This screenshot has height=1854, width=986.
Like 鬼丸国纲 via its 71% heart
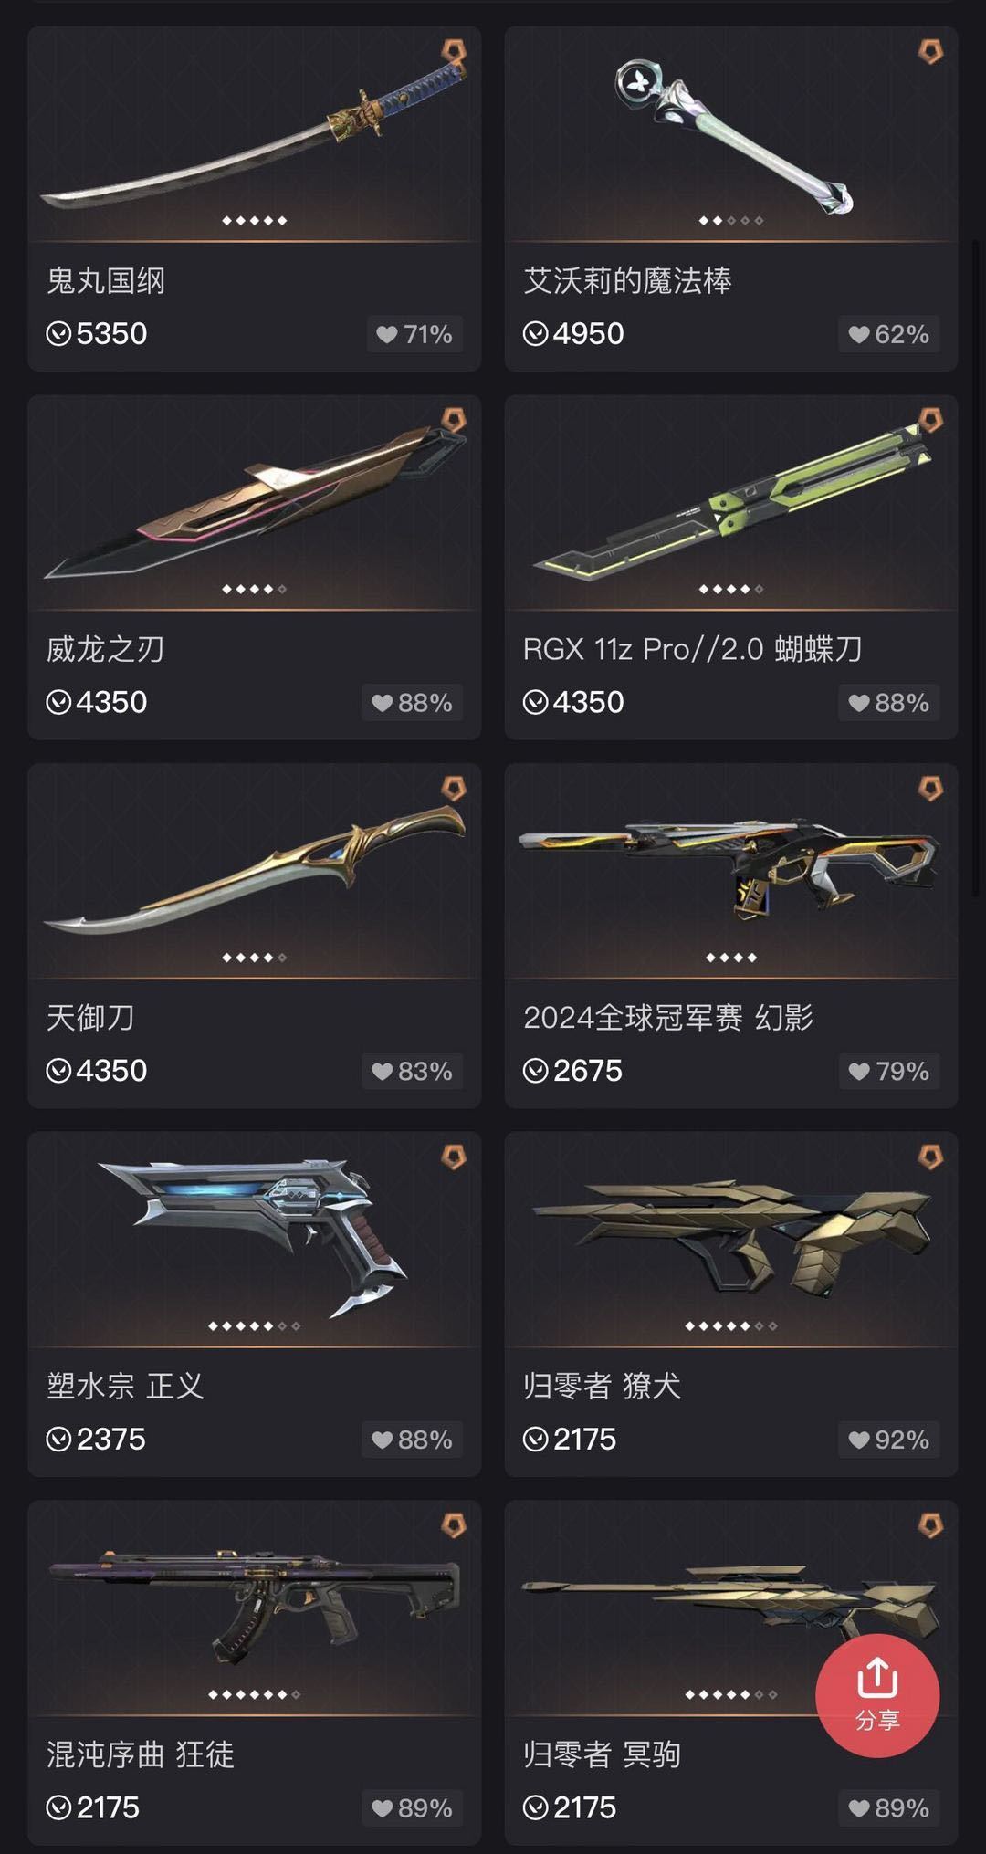coord(414,334)
